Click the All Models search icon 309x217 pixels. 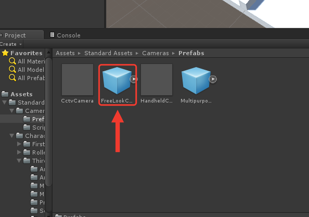[x=12, y=69]
